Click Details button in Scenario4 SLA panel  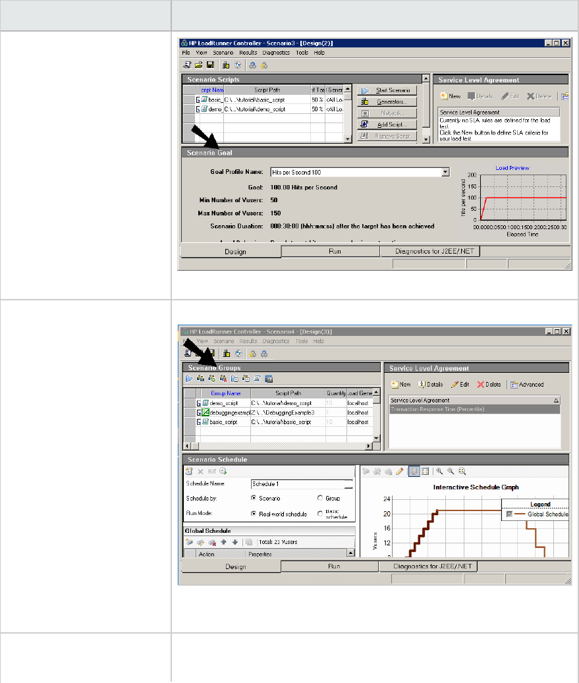[x=430, y=385]
